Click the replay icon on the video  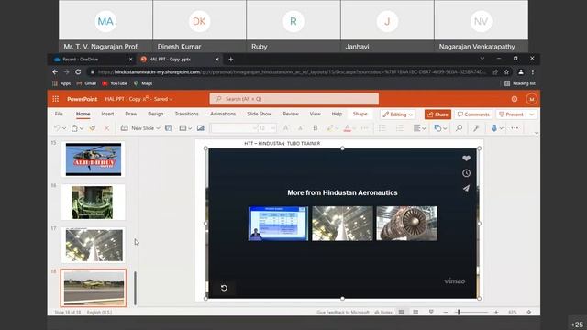pos(224,288)
